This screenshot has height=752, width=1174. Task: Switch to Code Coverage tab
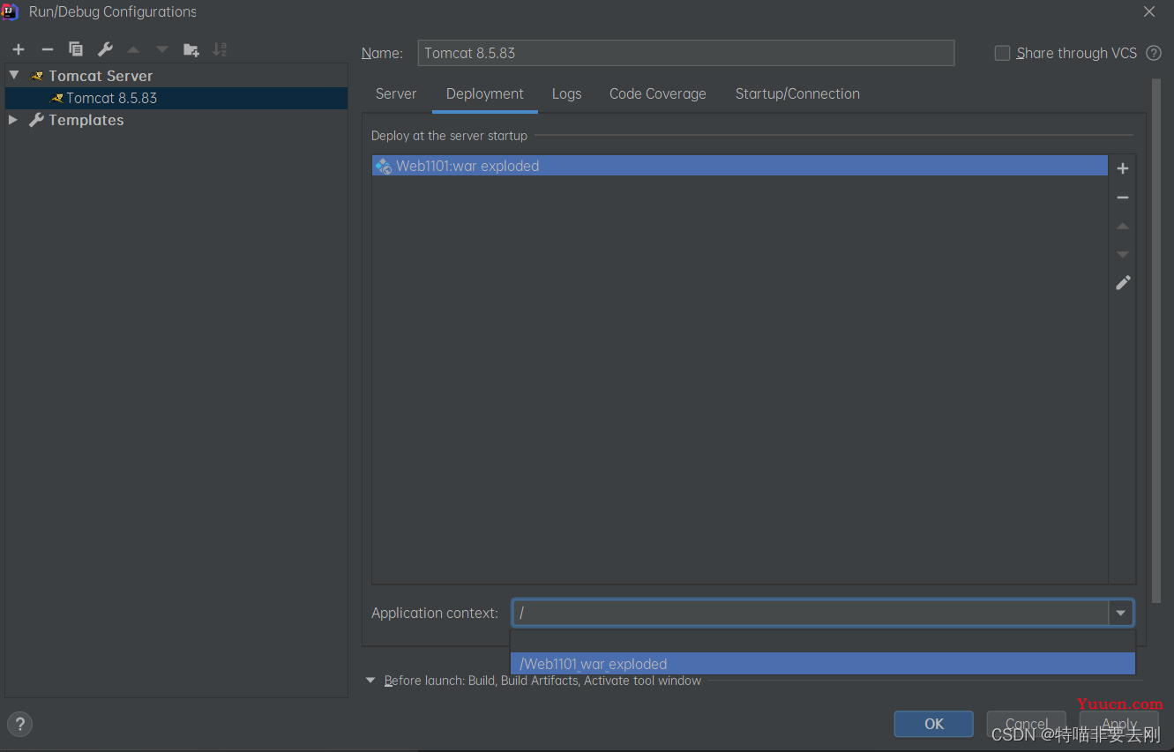click(658, 93)
